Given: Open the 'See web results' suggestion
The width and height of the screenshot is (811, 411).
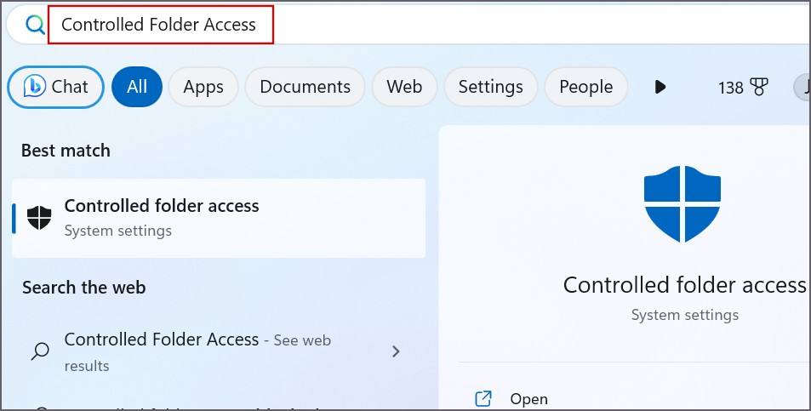Looking at the screenshot, I should coord(197,351).
